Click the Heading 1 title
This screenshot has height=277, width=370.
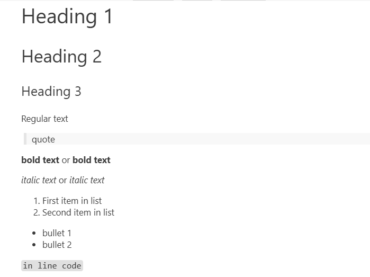point(67,16)
